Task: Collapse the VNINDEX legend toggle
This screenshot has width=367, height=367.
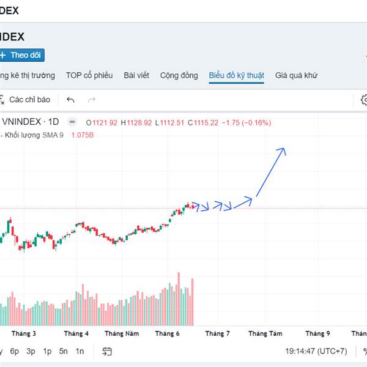Action: (x=72, y=122)
